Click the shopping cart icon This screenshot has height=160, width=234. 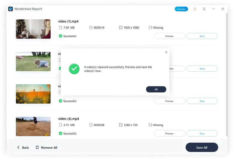pyautogui.click(x=195, y=9)
